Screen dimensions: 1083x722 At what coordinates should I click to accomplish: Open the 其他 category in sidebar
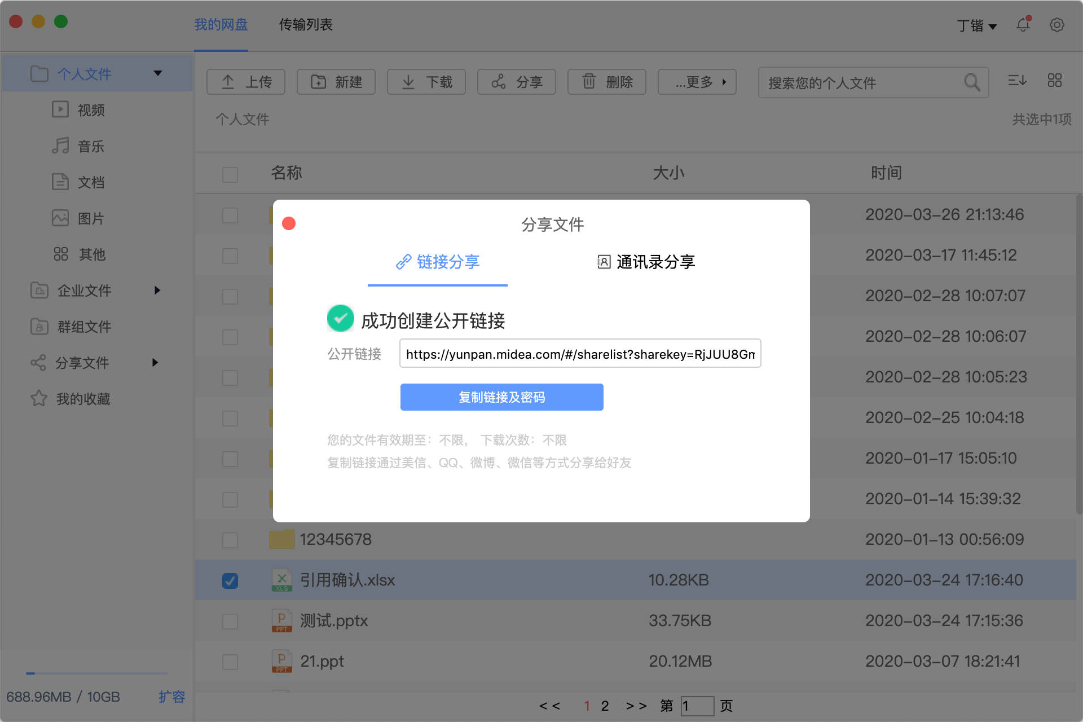click(79, 254)
